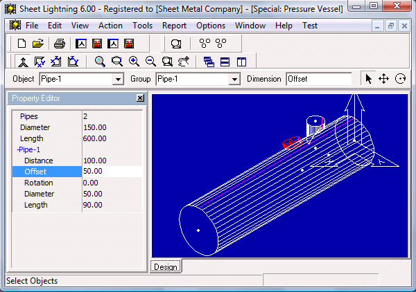
Task: Click the Rotation value 0.00
Action: [x=111, y=183]
